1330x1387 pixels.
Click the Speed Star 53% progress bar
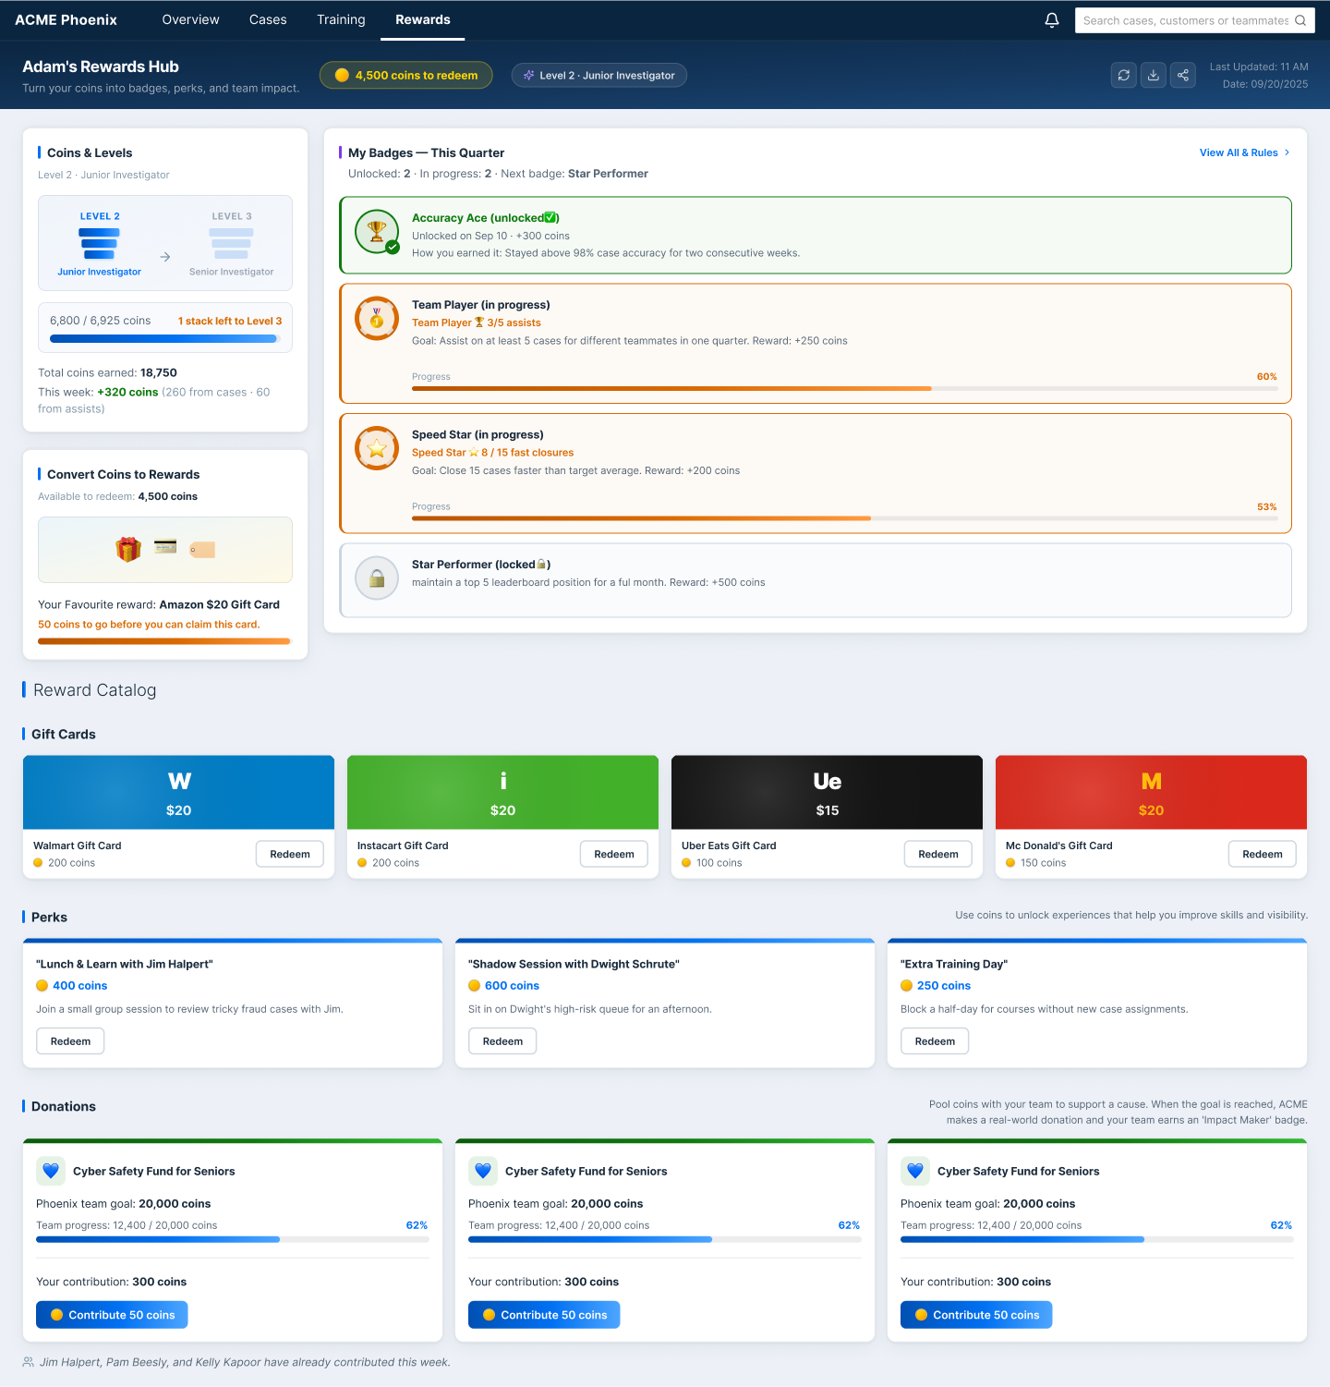click(845, 519)
